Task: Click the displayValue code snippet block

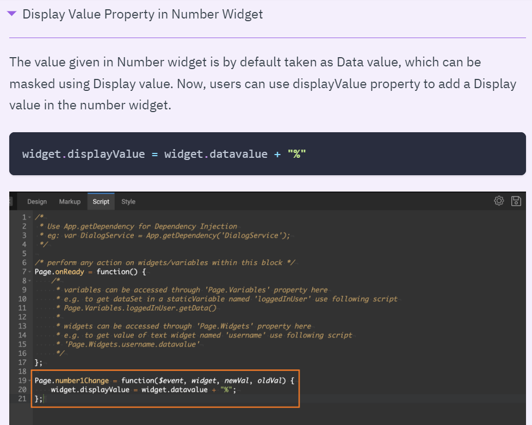Action: pos(267,154)
